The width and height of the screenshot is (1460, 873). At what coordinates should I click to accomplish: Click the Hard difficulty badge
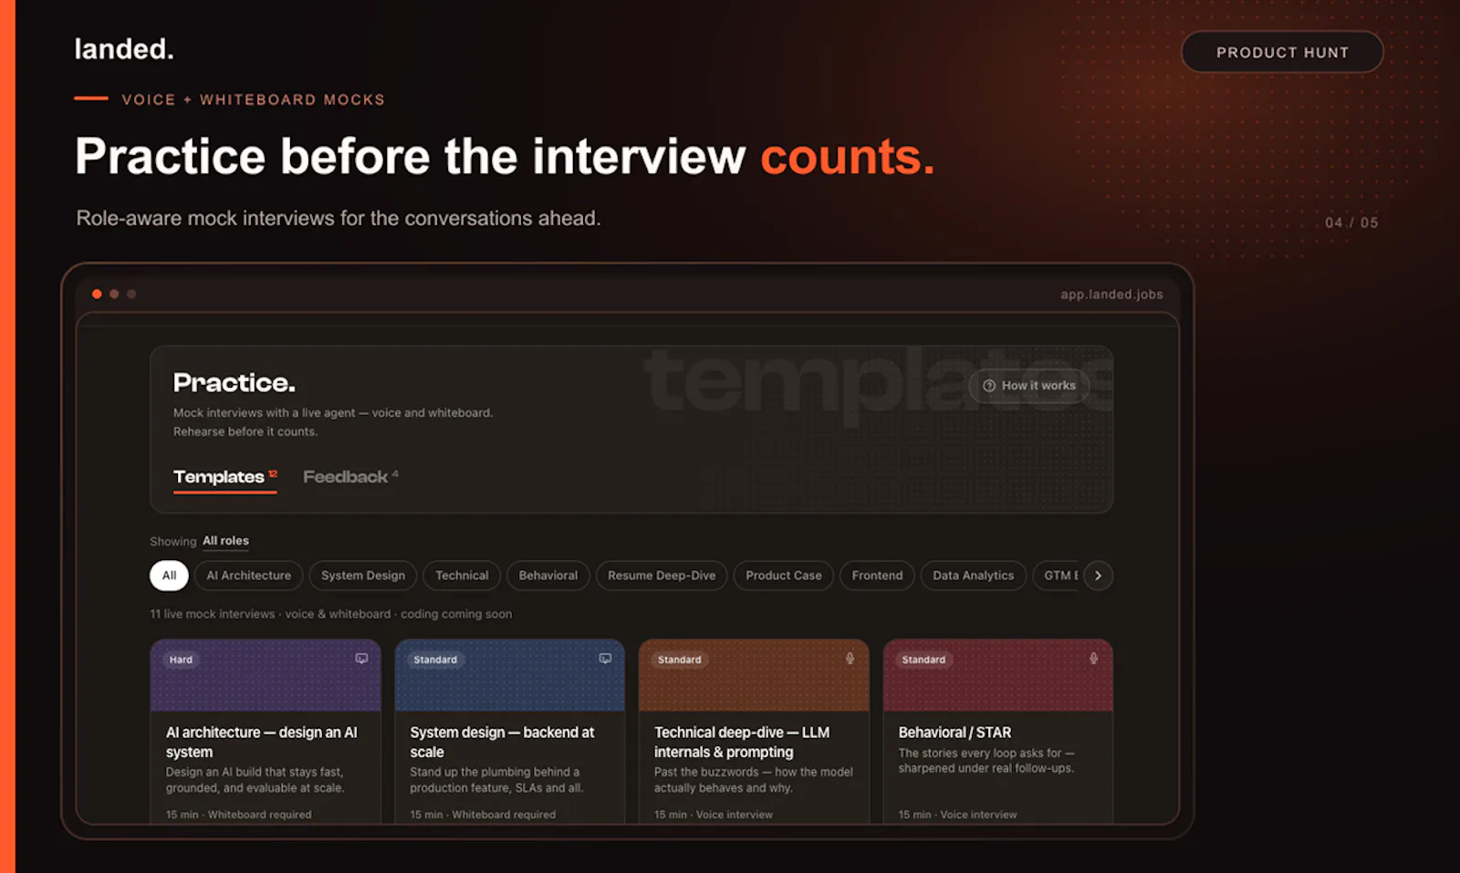[181, 660]
